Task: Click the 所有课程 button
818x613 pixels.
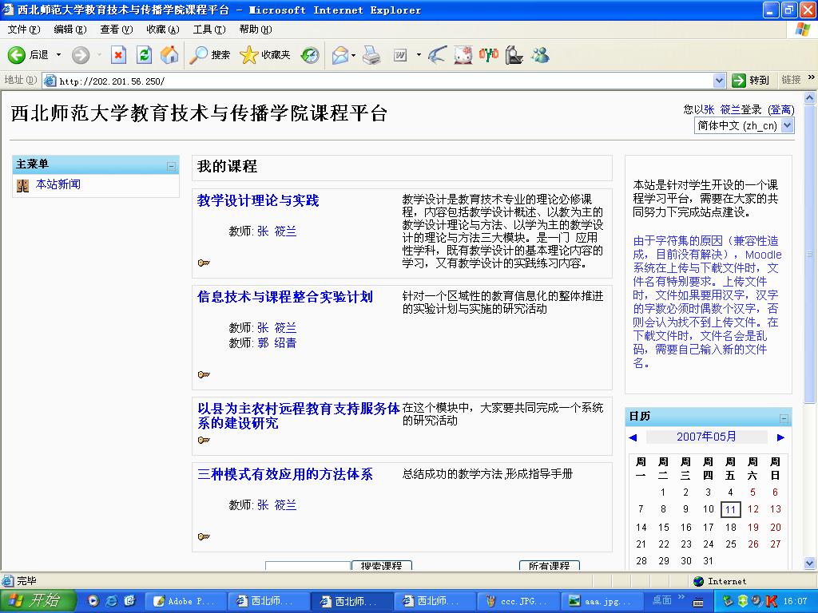Action: (x=550, y=566)
